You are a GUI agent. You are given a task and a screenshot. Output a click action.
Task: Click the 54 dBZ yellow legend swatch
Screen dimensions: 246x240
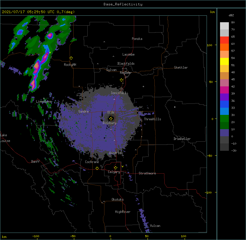point(224,61)
